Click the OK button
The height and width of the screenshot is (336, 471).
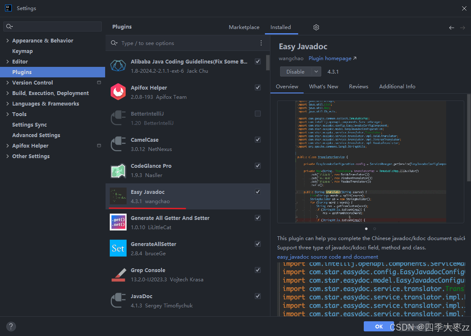(379, 326)
